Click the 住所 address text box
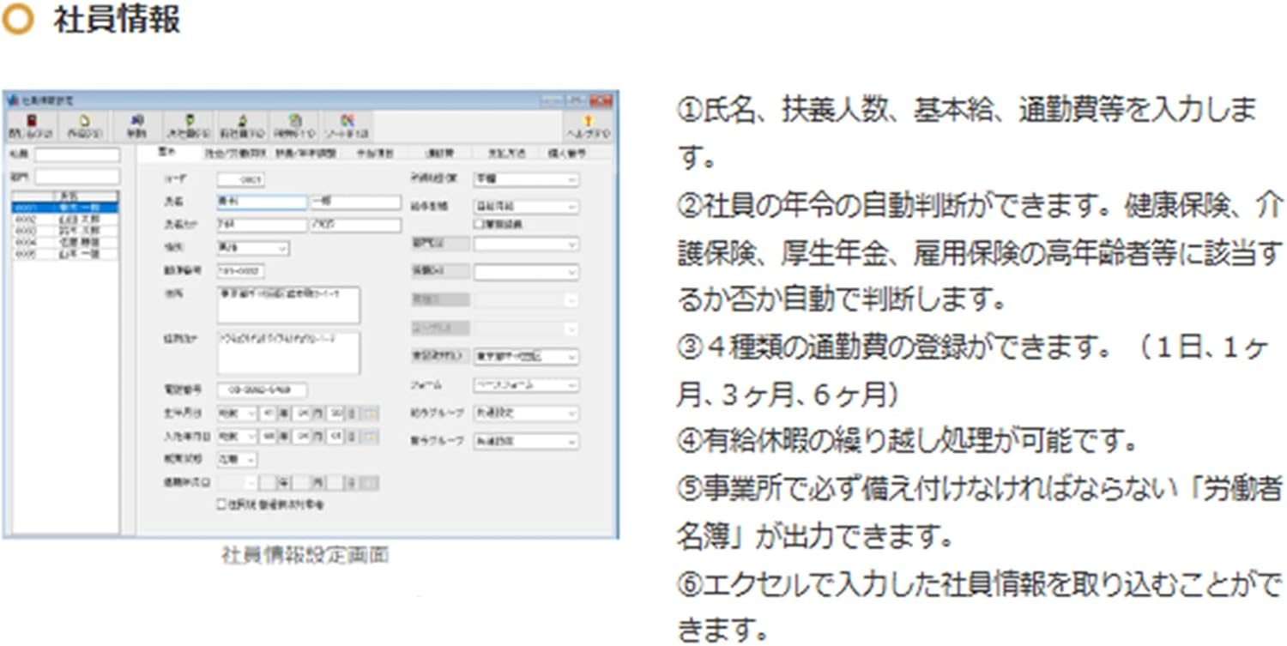The width and height of the screenshot is (1287, 646). tap(288, 305)
